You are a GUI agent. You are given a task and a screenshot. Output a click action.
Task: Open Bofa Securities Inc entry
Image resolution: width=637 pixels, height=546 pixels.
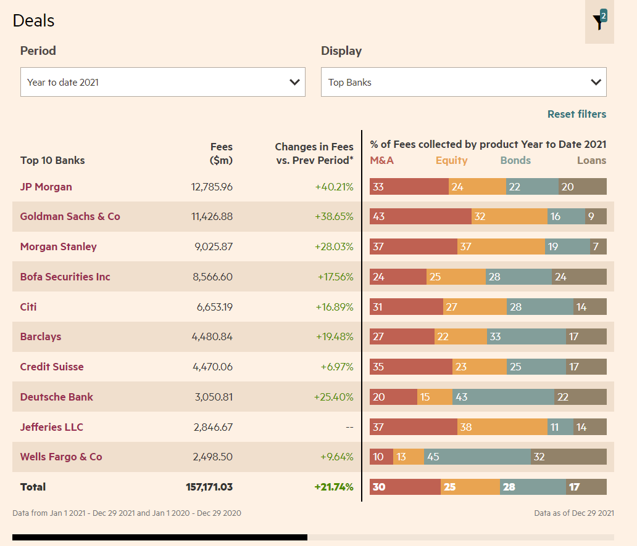click(65, 277)
